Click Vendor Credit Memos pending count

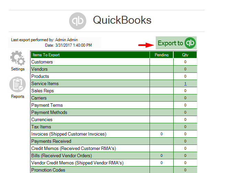coord(162,163)
